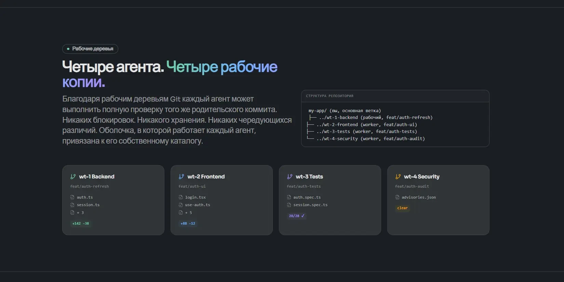Select the wt-2 Frontend card title
The height and width of the screenshot is (282, 564).
[x=206, y=177]
